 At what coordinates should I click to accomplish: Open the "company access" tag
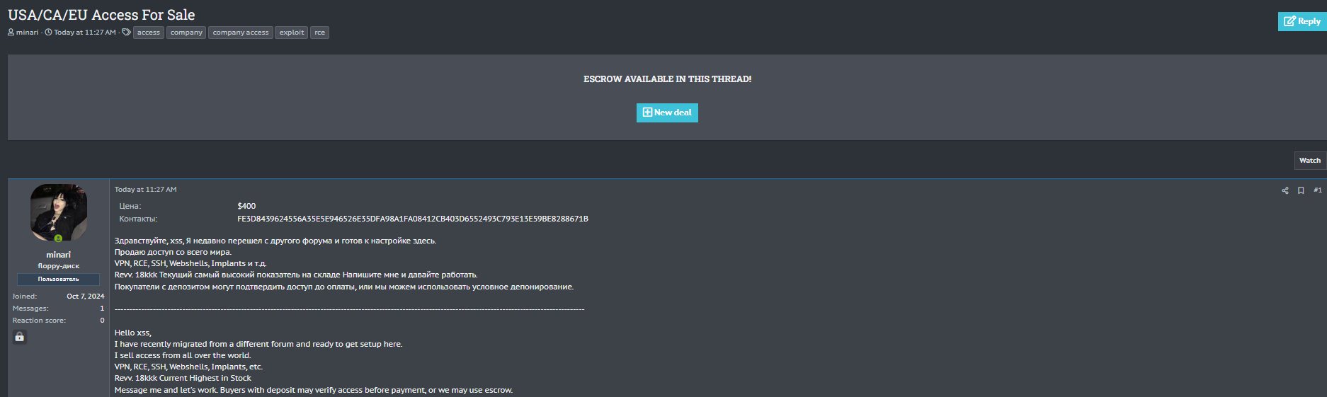(x=241, y=33)
